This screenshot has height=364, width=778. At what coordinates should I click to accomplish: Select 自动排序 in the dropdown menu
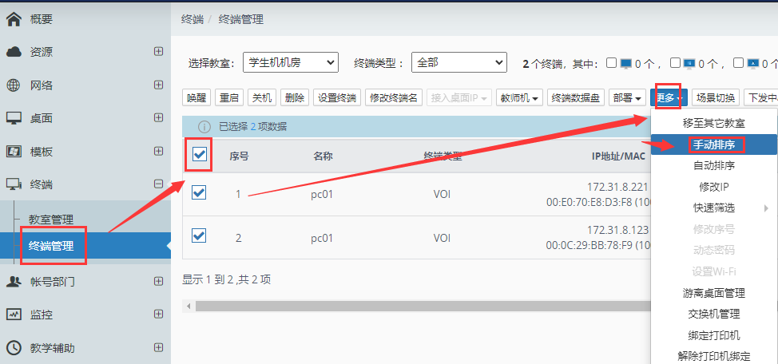click(x=713, y=166)
